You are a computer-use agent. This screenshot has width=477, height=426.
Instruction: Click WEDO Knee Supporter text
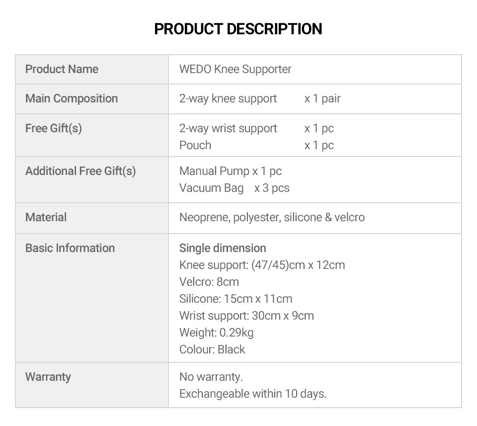pyautogui.click(x=235, y=69)
